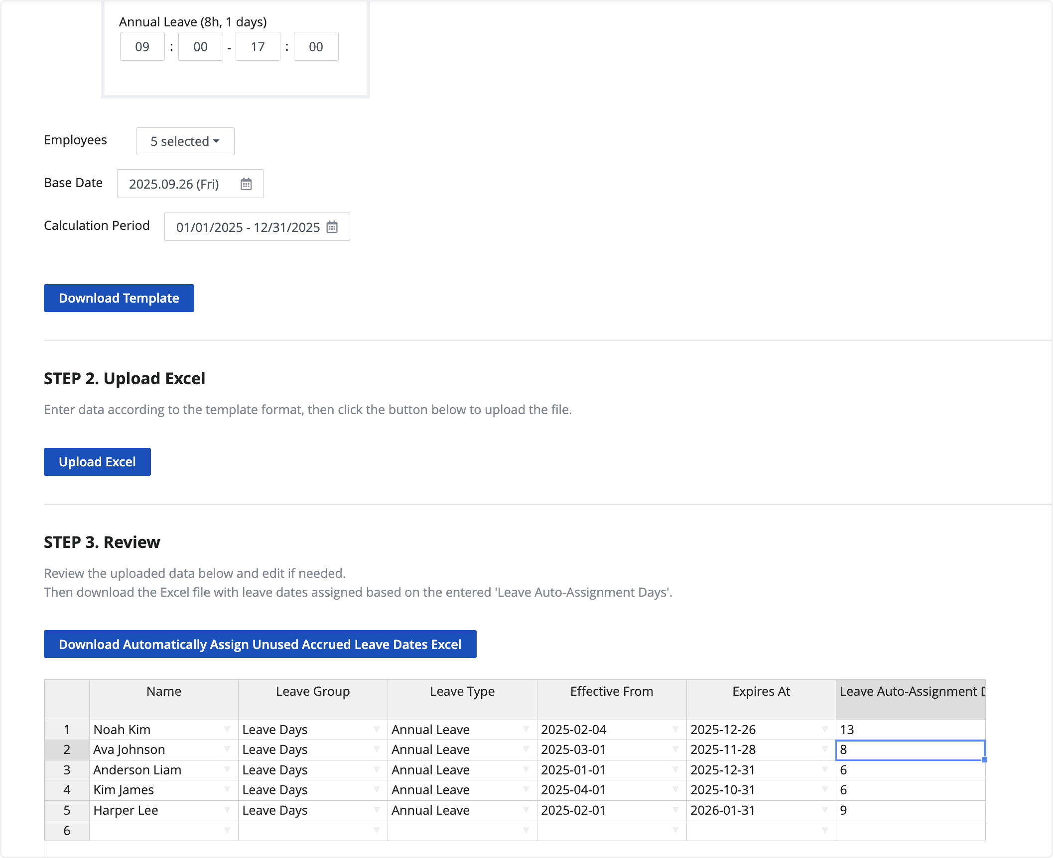
Task: Click the Base Date field 2025.09.26
Action: pyautogui.click(x=174, y=184)
